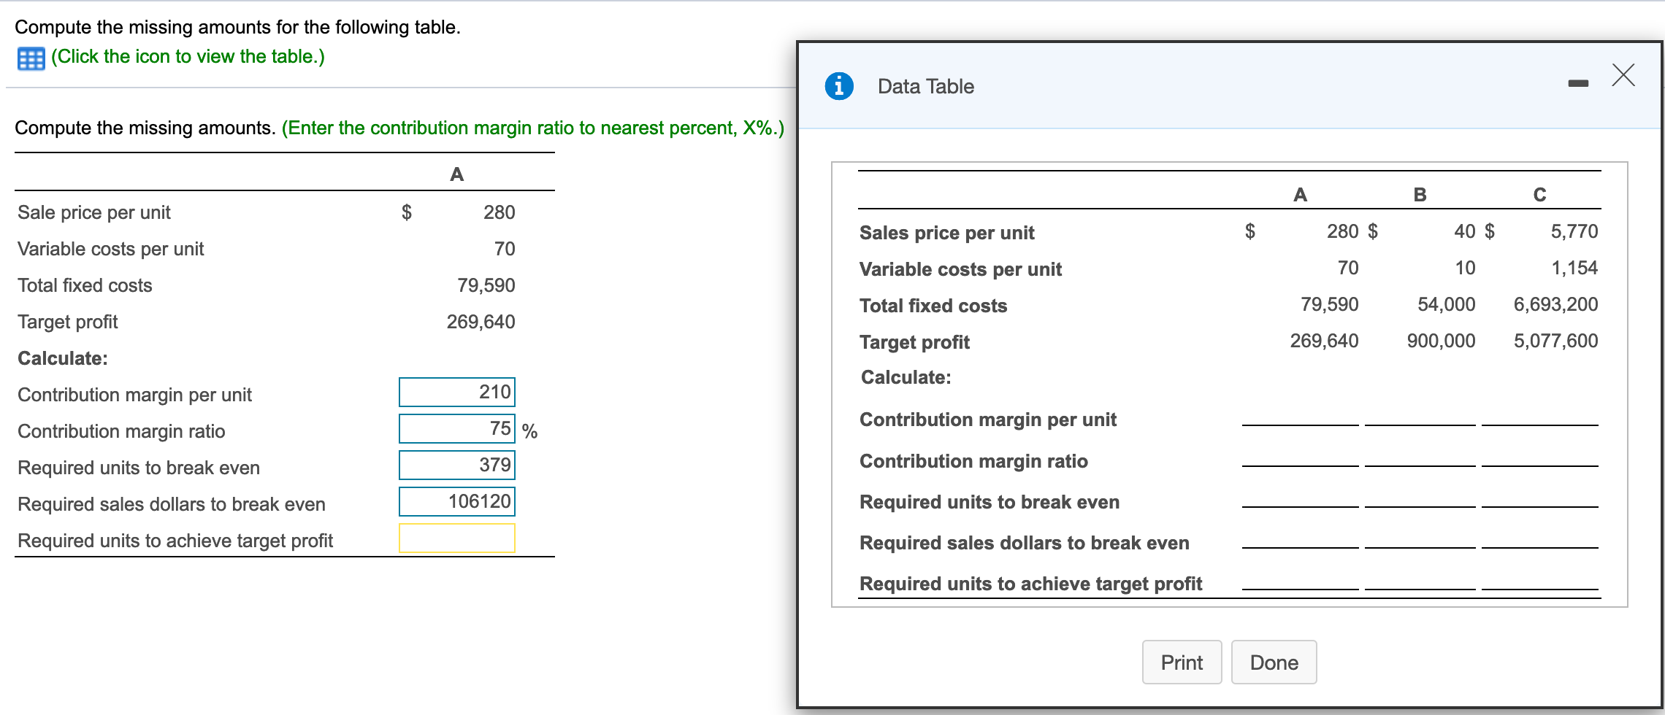The width and height of the screenshot is (1665, 715).
Task: Click the Data Table title text
Action: [926, 85]
